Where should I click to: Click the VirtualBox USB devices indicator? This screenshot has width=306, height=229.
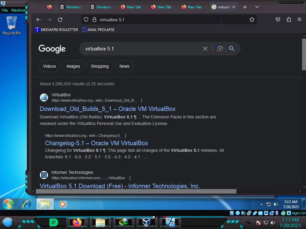click(255, 213)
